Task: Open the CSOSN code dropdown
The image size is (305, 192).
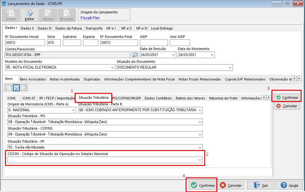Action: [x=200, y=160]
